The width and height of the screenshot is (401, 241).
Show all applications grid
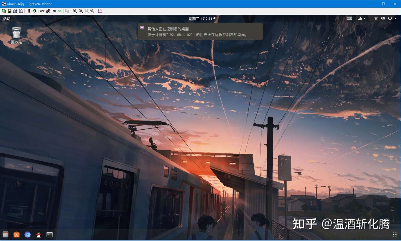coord(395,235)
